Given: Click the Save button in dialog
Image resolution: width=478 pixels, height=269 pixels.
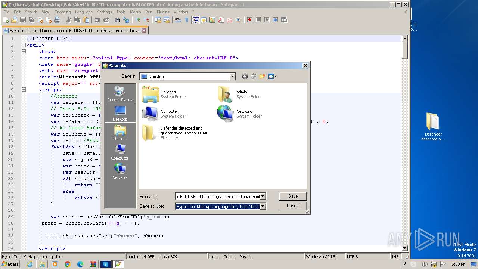Looking at the screenshot, I should pyautogui.click(x=293, y=196).
